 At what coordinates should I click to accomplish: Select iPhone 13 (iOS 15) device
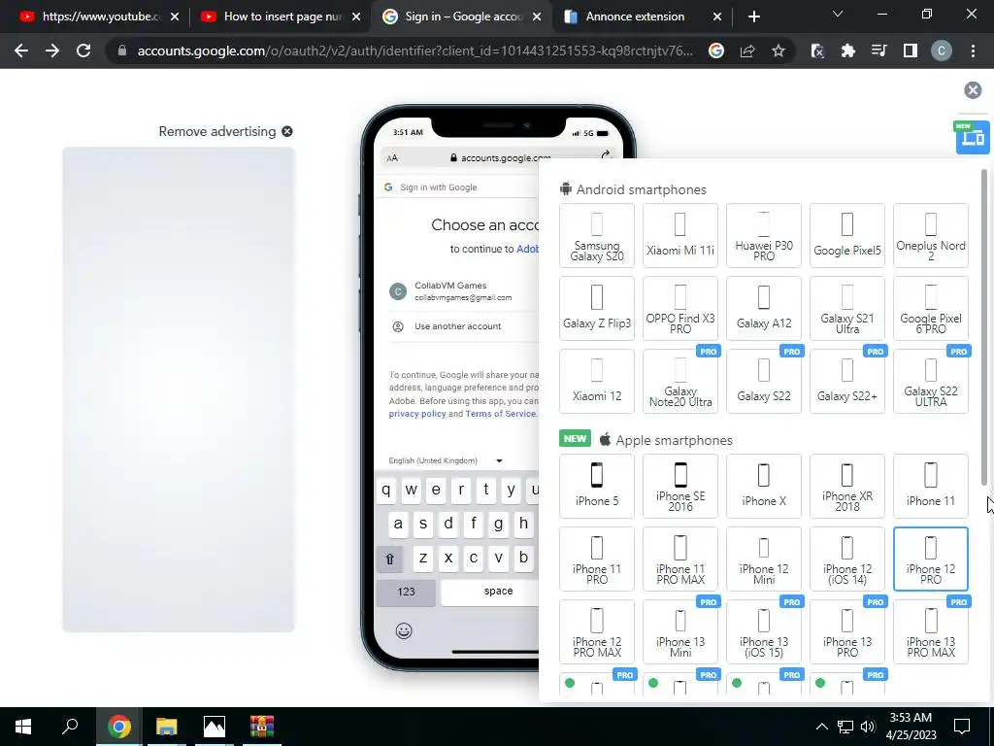[x=764, y=631]
